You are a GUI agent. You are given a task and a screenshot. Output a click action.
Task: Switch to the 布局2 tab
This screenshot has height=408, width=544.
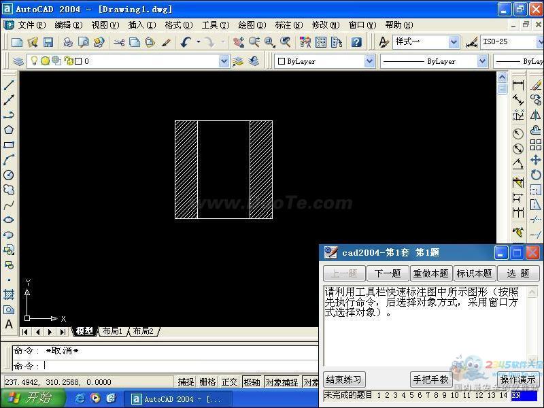143,331
